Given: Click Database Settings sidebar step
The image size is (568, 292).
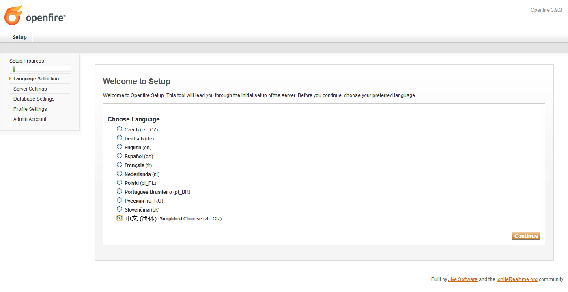Looking at the screenshot, I should tap(34, 99).
